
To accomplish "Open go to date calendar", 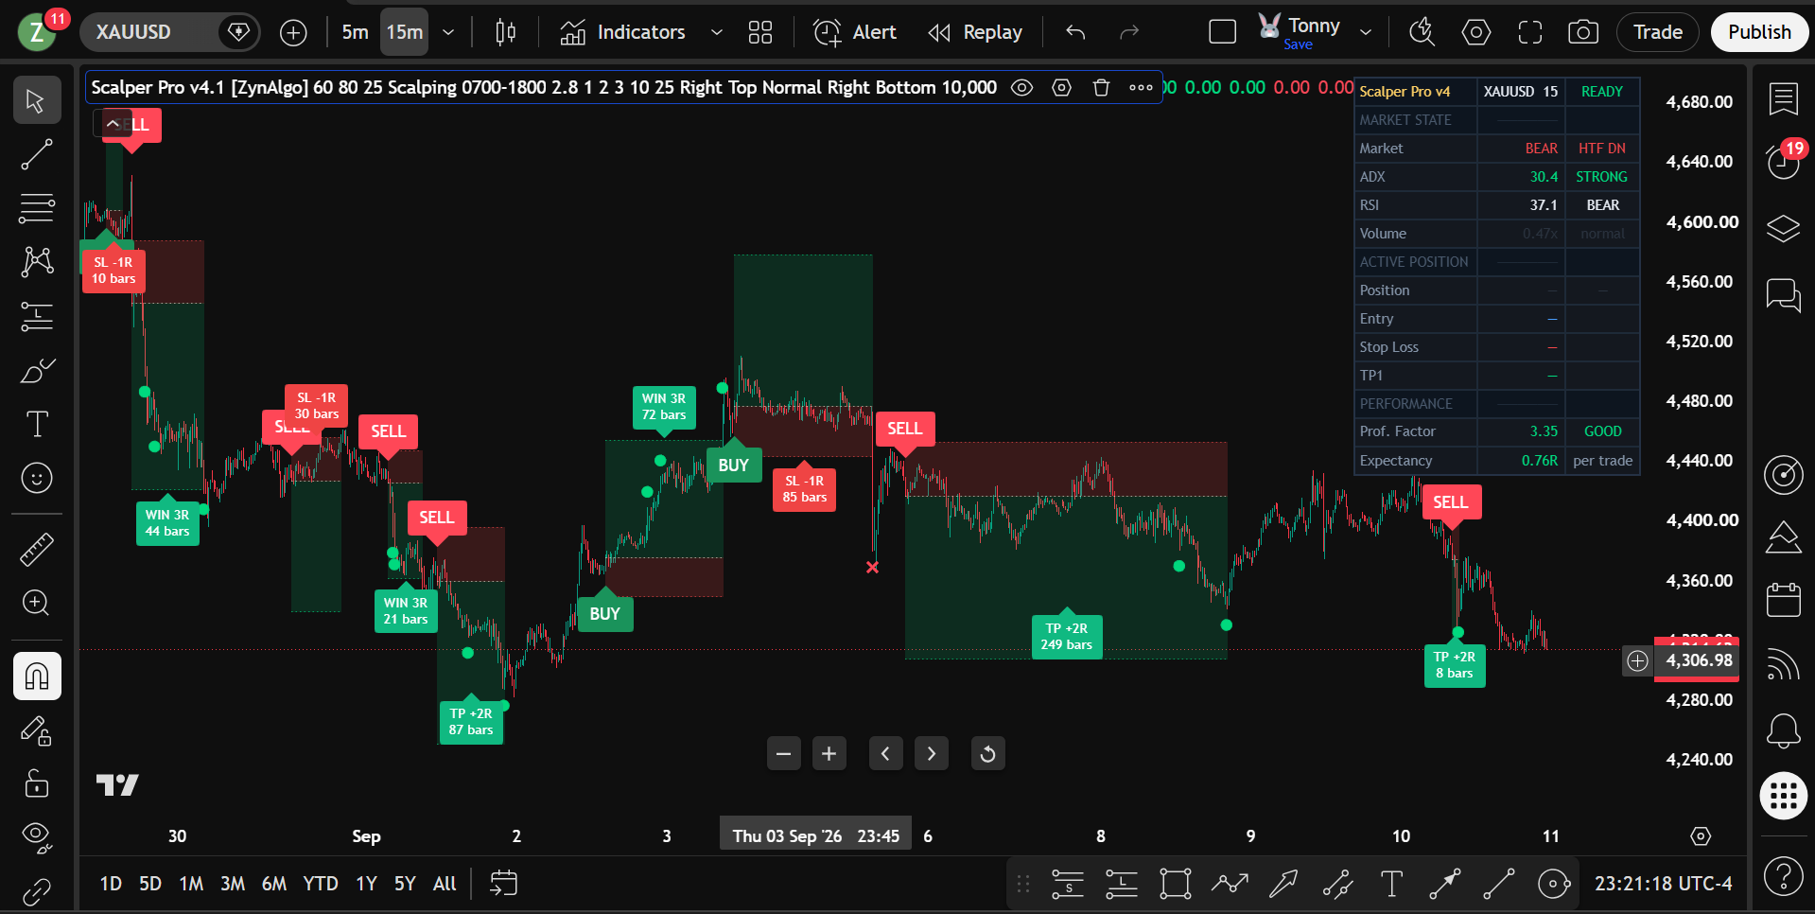I will click(x=503, y=884).
